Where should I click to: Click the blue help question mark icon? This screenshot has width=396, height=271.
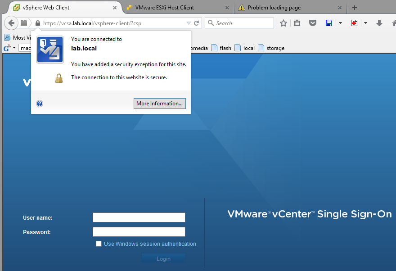[40, 104]
